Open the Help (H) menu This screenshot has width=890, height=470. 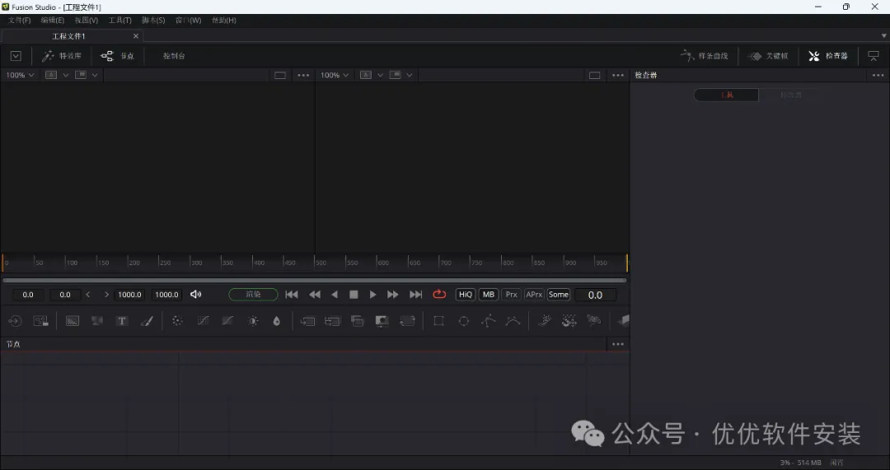point(223,20)
